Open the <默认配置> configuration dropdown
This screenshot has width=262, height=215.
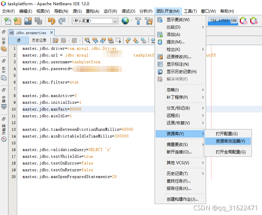95,21
